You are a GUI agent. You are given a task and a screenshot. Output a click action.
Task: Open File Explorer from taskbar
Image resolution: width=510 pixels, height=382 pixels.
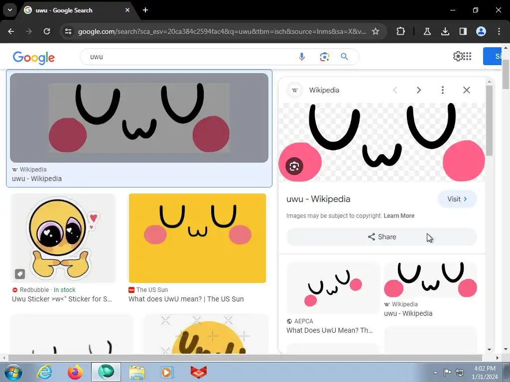click(x=137, y=372)
